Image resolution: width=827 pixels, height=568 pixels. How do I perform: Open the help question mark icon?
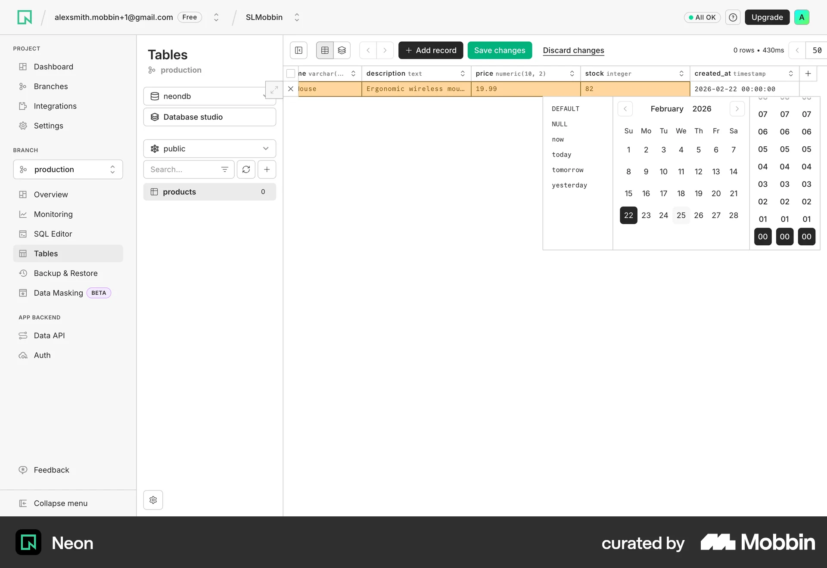(733, 17)
